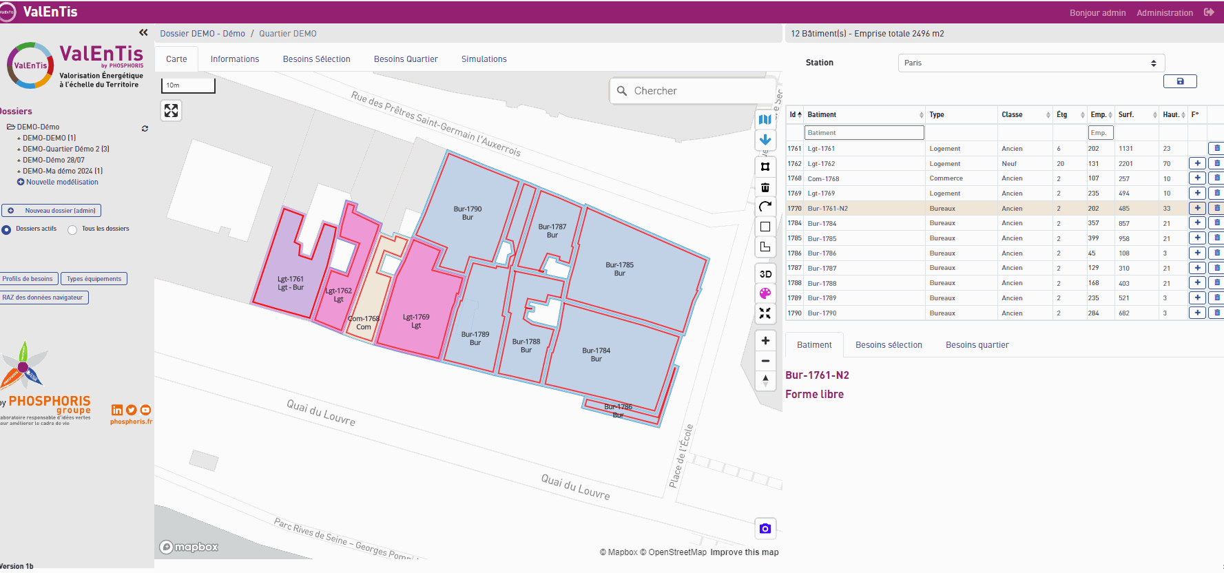1224x573 pixels.
Task: Refresh the dossiers list
Action: point(145,129)
